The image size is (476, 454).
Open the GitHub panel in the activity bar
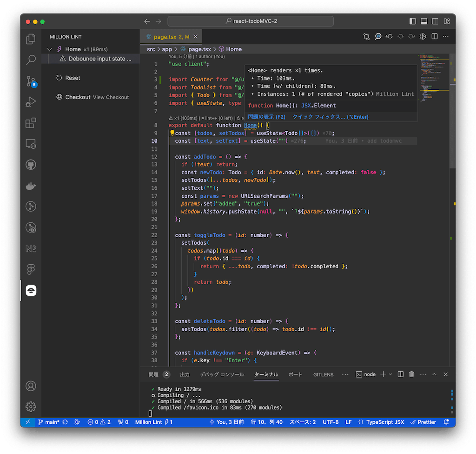(31, 165)
